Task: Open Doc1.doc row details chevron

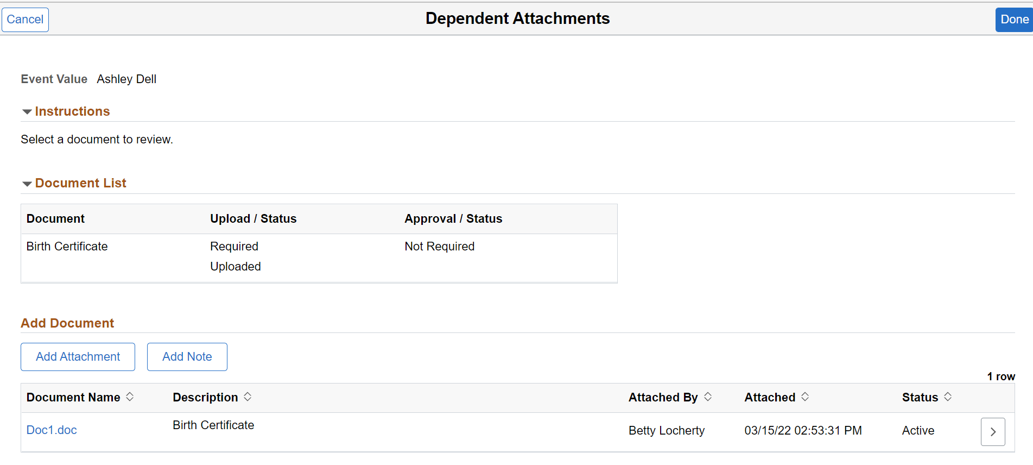Action: point(993,432)
